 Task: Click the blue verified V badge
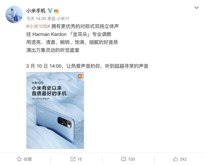50,11
